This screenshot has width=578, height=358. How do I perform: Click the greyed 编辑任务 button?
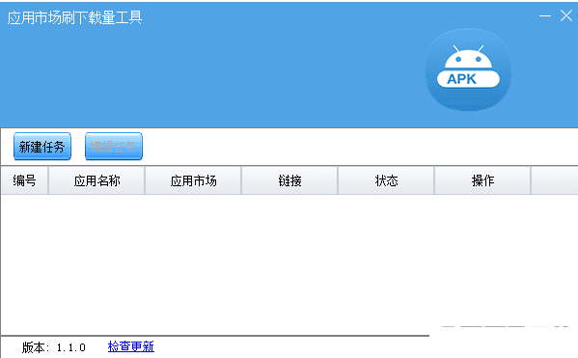pos(114,147)
